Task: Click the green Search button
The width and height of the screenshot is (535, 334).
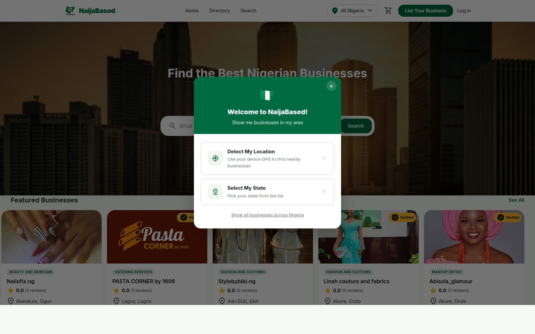Action: tap(356, 126)
